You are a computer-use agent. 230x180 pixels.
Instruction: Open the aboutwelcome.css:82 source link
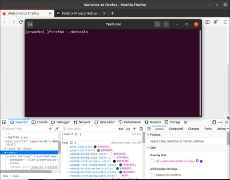pos(126,143)
